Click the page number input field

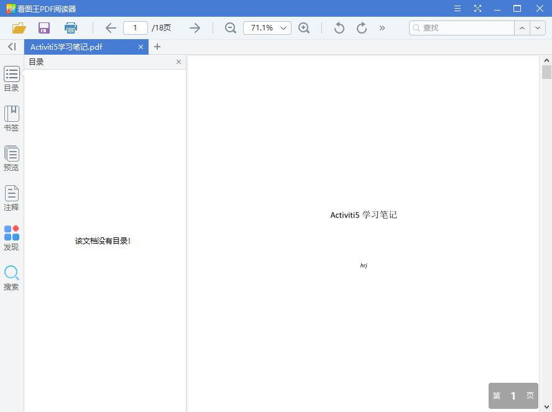click(135, 28)
